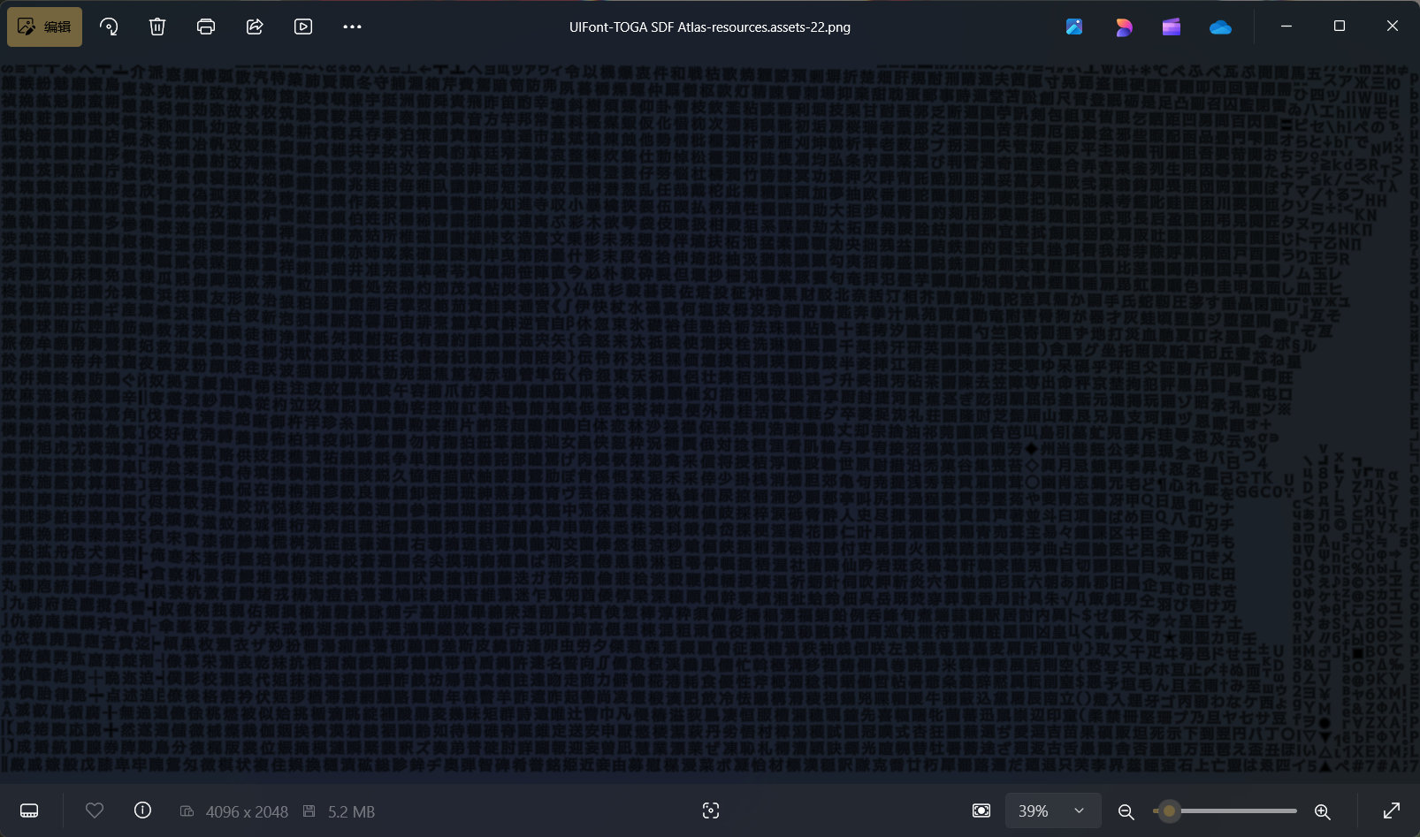The width and height of the screenshot is (1420, 837).
Task: Rotate the image with the rotate icon
Action: pyautogui.click(x=109, y=27)
